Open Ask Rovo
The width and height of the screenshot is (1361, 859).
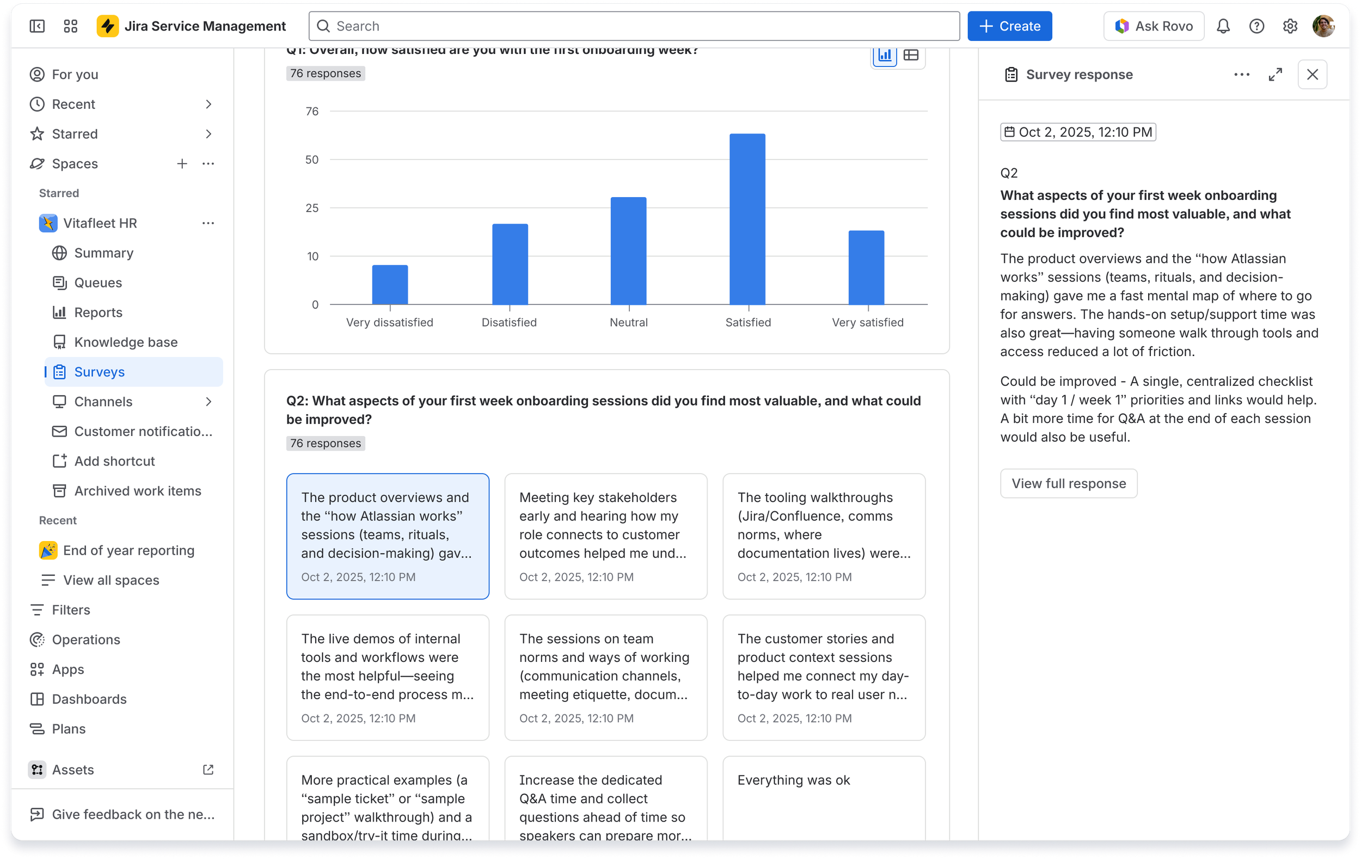(1153, 26)
